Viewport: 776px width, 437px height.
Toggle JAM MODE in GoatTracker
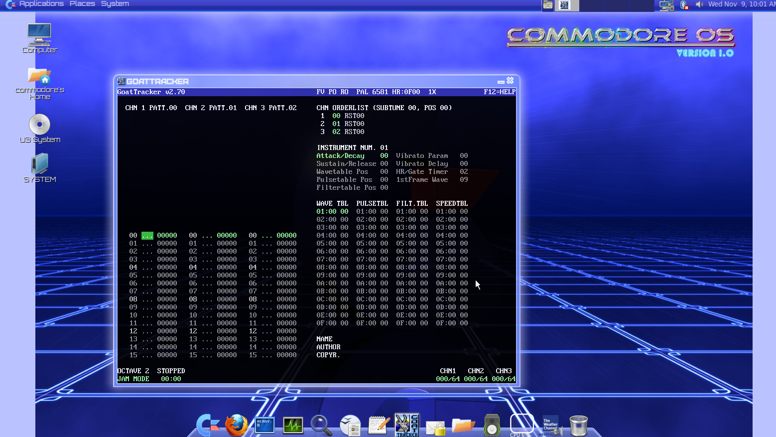[x=133, y=378]
